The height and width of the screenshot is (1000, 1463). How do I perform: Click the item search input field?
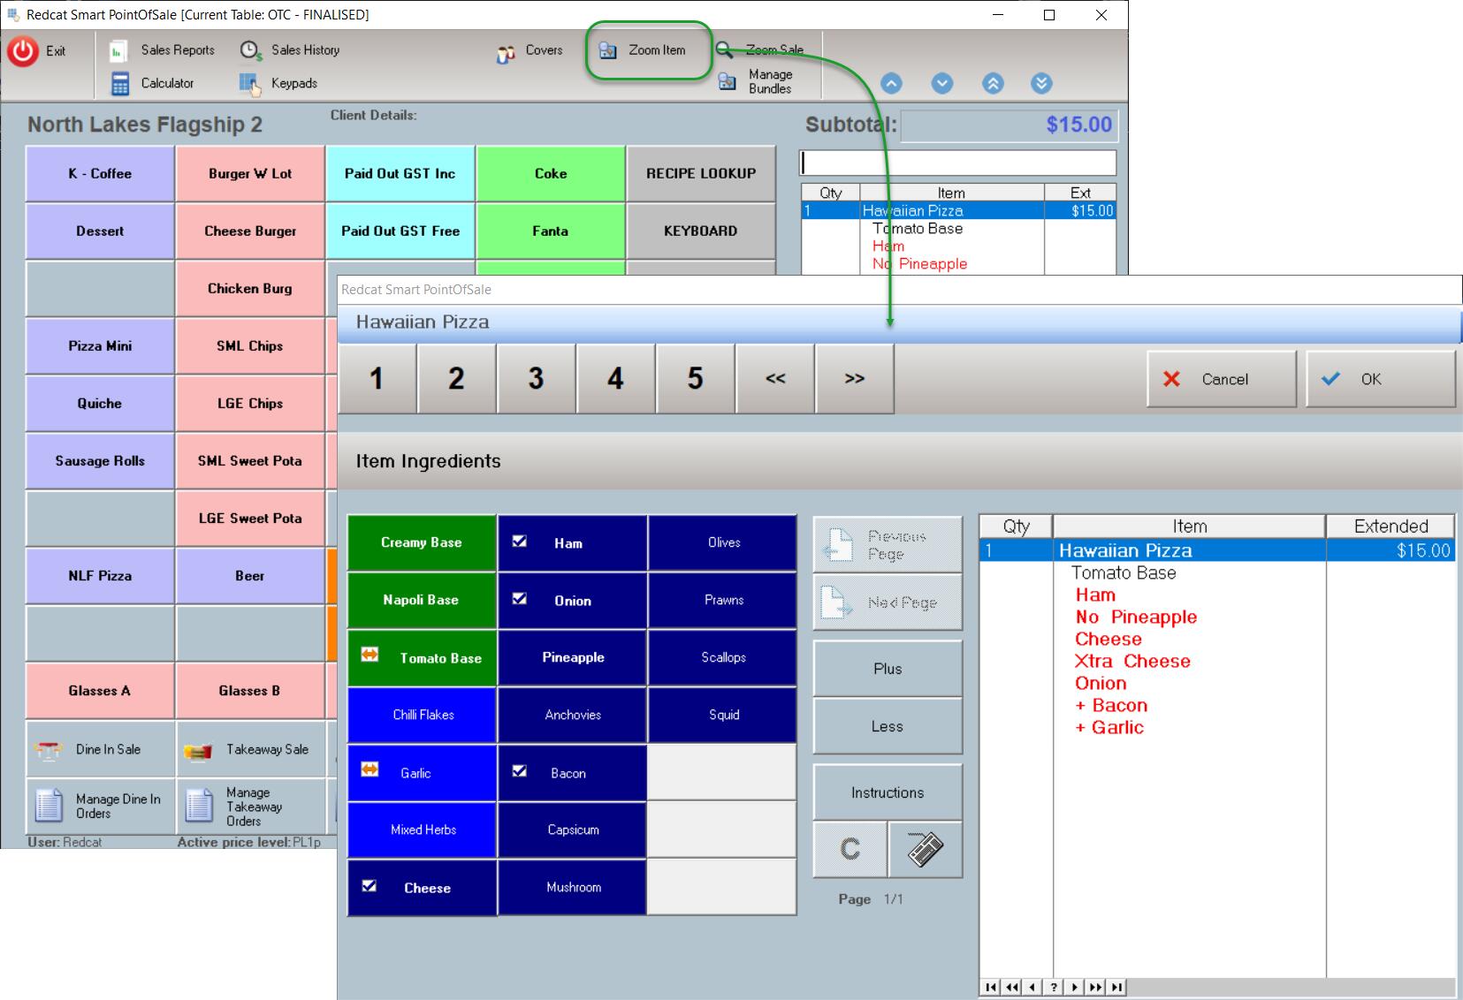pyautogui.click(x=957, y=163)
